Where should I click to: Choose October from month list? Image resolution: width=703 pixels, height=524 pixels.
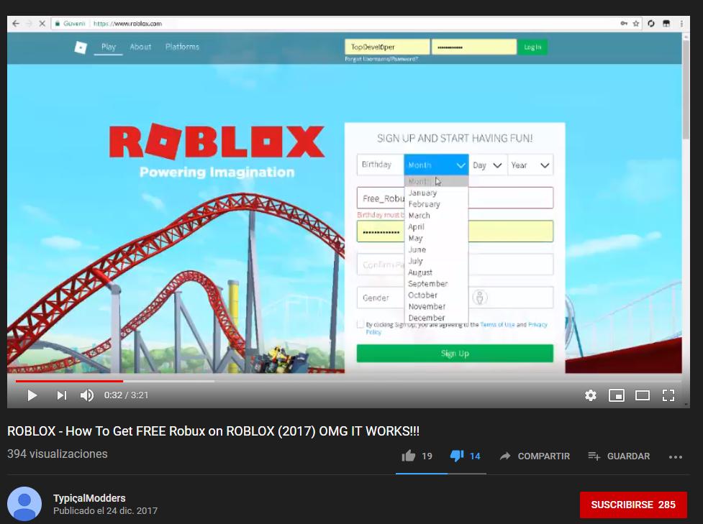[x=436, y=295]
